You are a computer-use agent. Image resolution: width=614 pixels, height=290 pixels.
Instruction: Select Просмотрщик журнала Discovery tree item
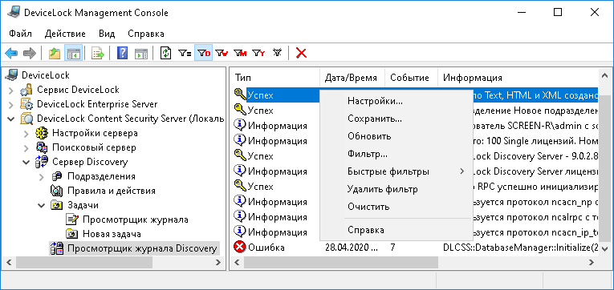pos(142,248)
